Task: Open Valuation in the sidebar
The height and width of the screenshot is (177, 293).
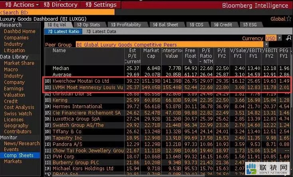Action: (14, 95)
